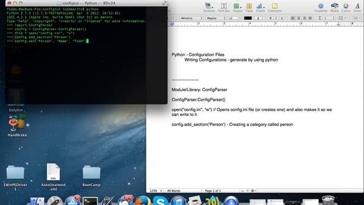Viewport: 364px width, 205px height.
Task: Open iTunes from the Dock
Action: (x=178, y=201)
